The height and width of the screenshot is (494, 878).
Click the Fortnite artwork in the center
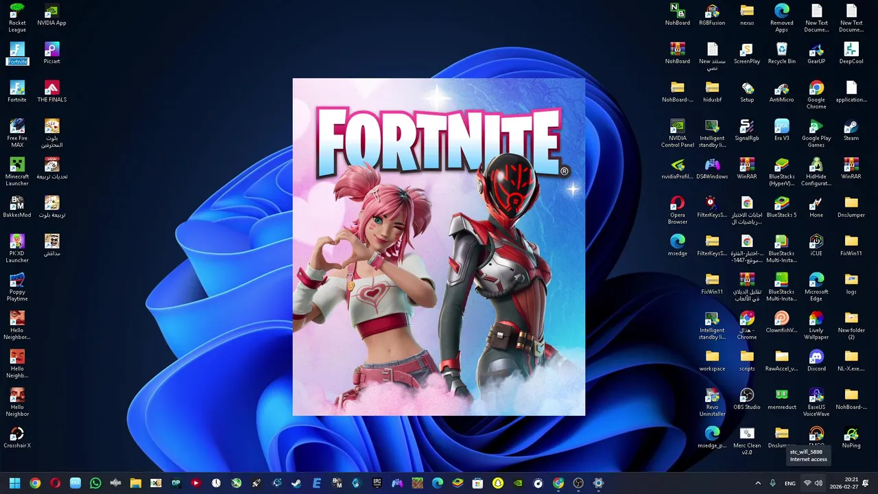(439, 247)
